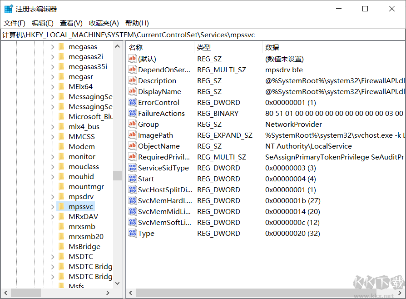The image size is (406, 299).
Task: Click the Start value's DWORD icon
Action: [133, 179]
